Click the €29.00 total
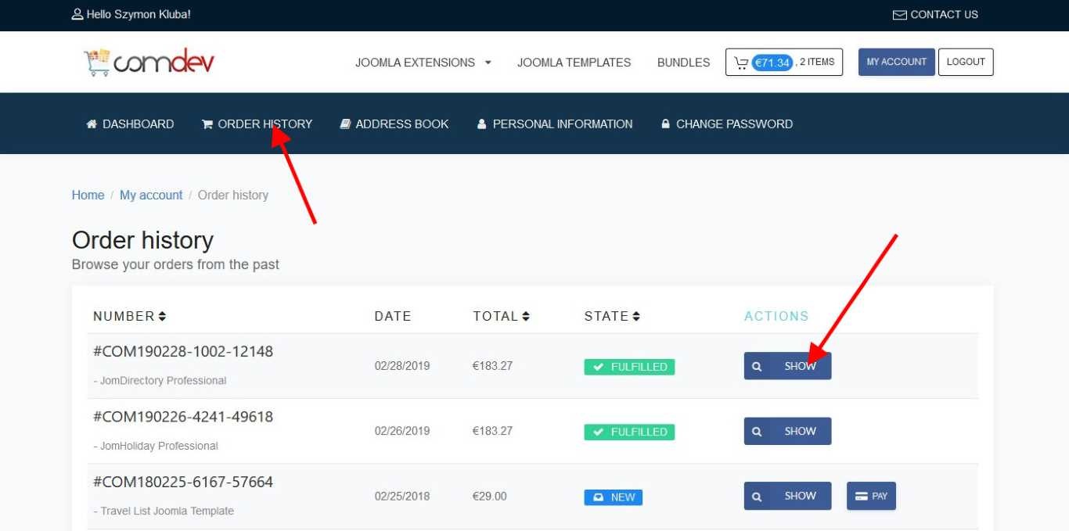 [490, 496]
